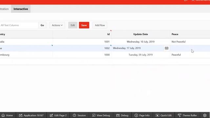
Task: Open Edit Page 2
Action: pyautogui.click(x=58, y=115)
